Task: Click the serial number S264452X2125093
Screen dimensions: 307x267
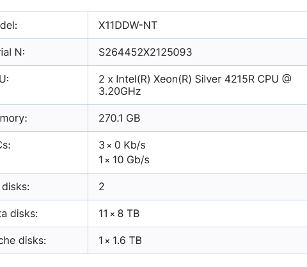Action: 145,53
